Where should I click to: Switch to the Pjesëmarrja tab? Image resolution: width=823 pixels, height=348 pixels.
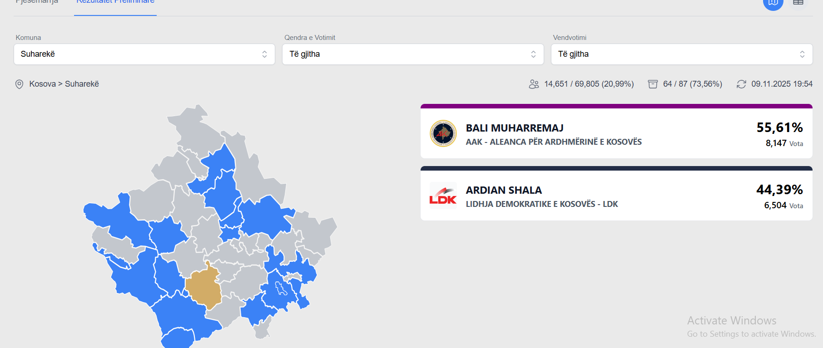(37, 2)
